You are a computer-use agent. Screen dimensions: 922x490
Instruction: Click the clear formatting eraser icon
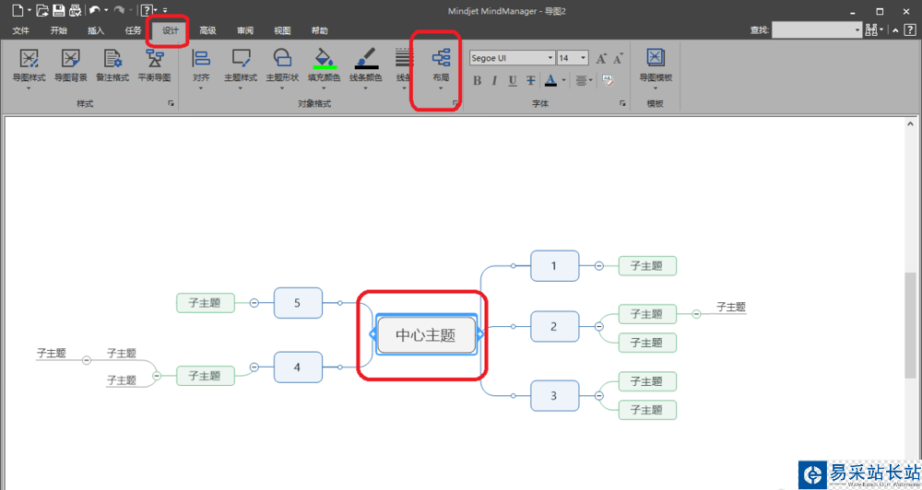tap(608, 80)
